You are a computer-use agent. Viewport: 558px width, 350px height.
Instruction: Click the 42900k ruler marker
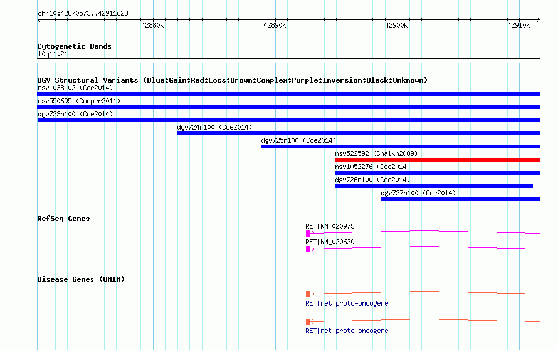(x=396, y=25)
